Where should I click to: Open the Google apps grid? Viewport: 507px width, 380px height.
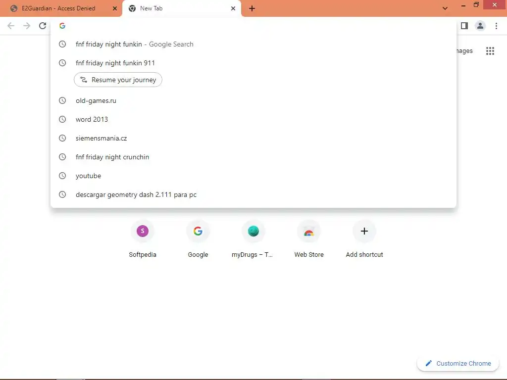[x=490, y=51]
